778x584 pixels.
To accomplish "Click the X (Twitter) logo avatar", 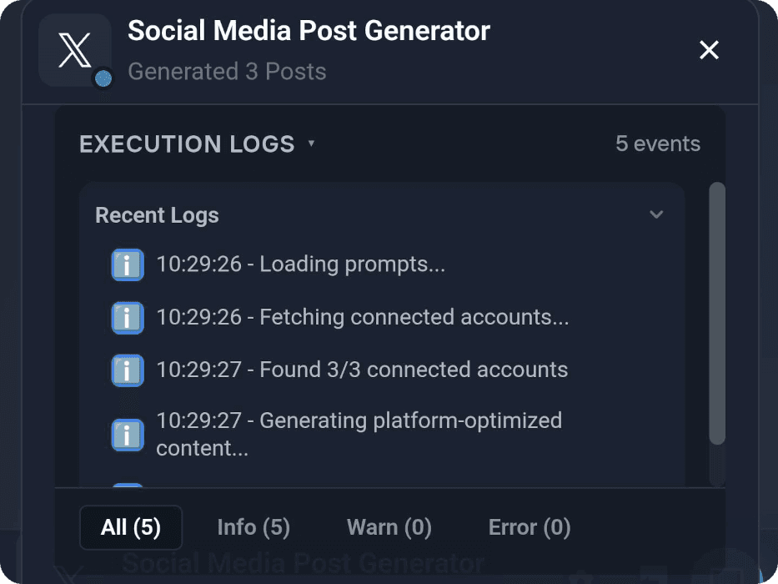I will coord(75,50).
